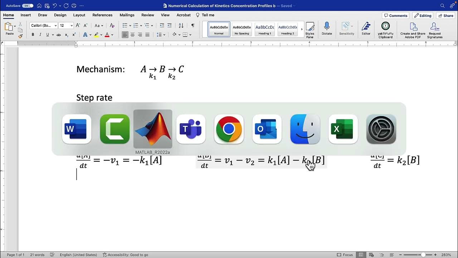Open the font color dropdown arrow
The height and width of the screenshot is (258, 458).
[112, 35]
